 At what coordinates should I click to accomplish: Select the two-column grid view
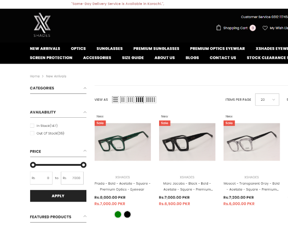[123, 100]
